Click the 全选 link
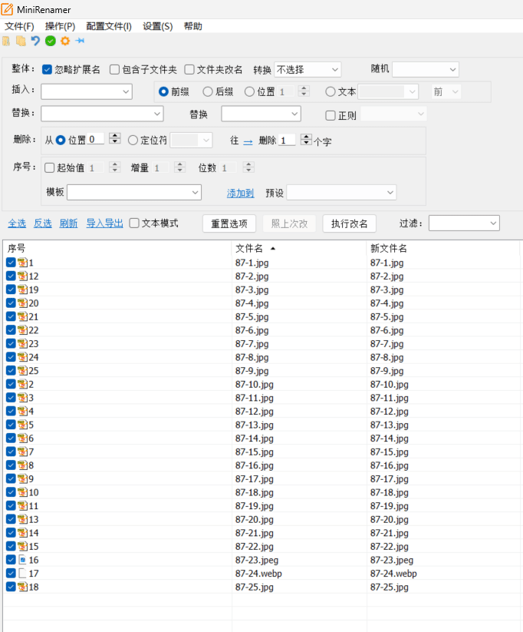Screen dimensions: 523x632 tap(17, 223)
